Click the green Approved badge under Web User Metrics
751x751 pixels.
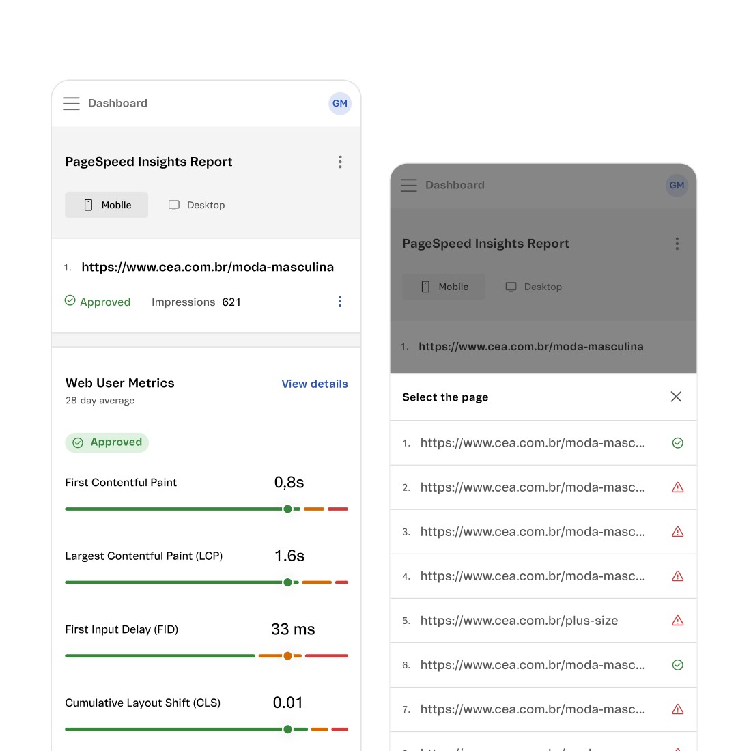(x=107, y=442)
